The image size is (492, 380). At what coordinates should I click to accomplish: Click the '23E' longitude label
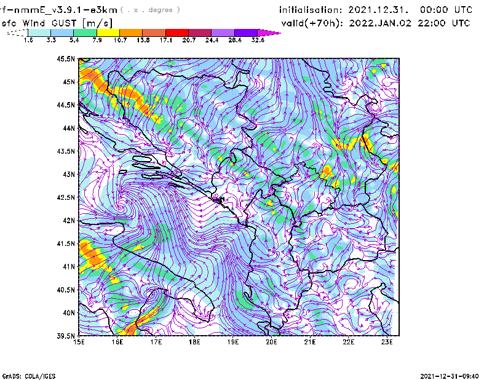pyautogui.click(x=387, y=342)
